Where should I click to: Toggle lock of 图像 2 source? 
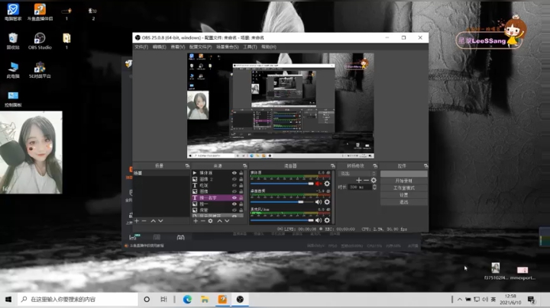point(241,179)
